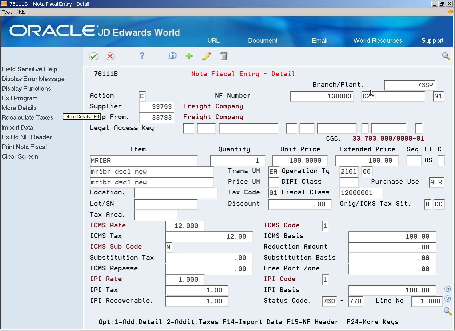The height and width of the screenshot is (331, 455).
Task: Click the scroll up arrow icon
Action: pos(448,289)
